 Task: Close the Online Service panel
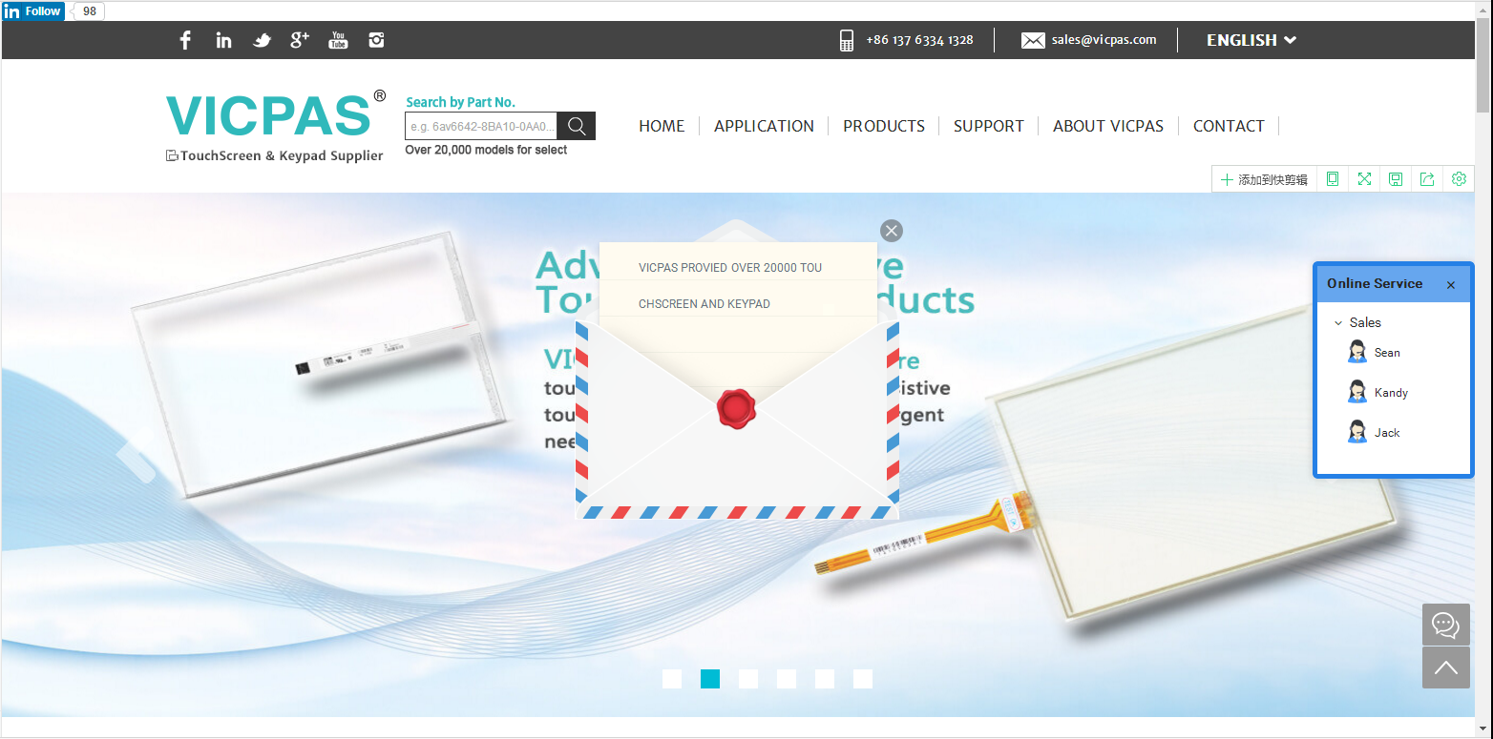coord(1451,285)
